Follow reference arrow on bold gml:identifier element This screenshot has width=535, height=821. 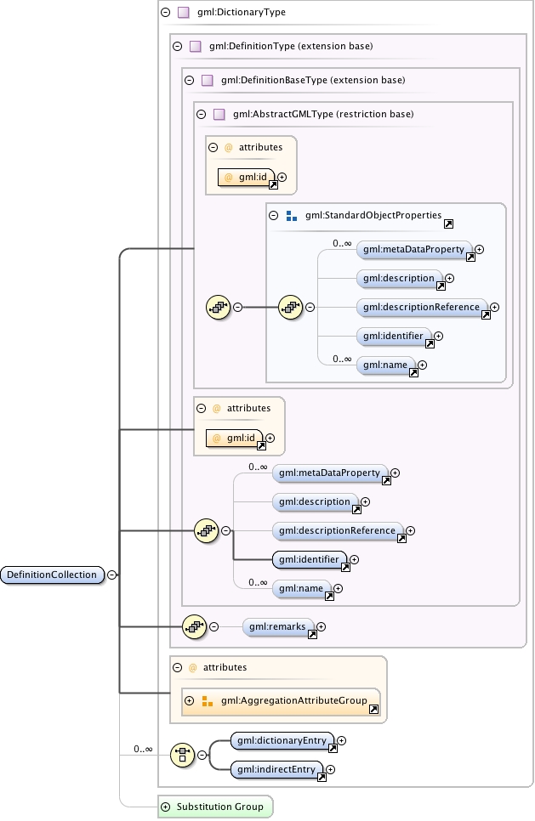[345, 567]
